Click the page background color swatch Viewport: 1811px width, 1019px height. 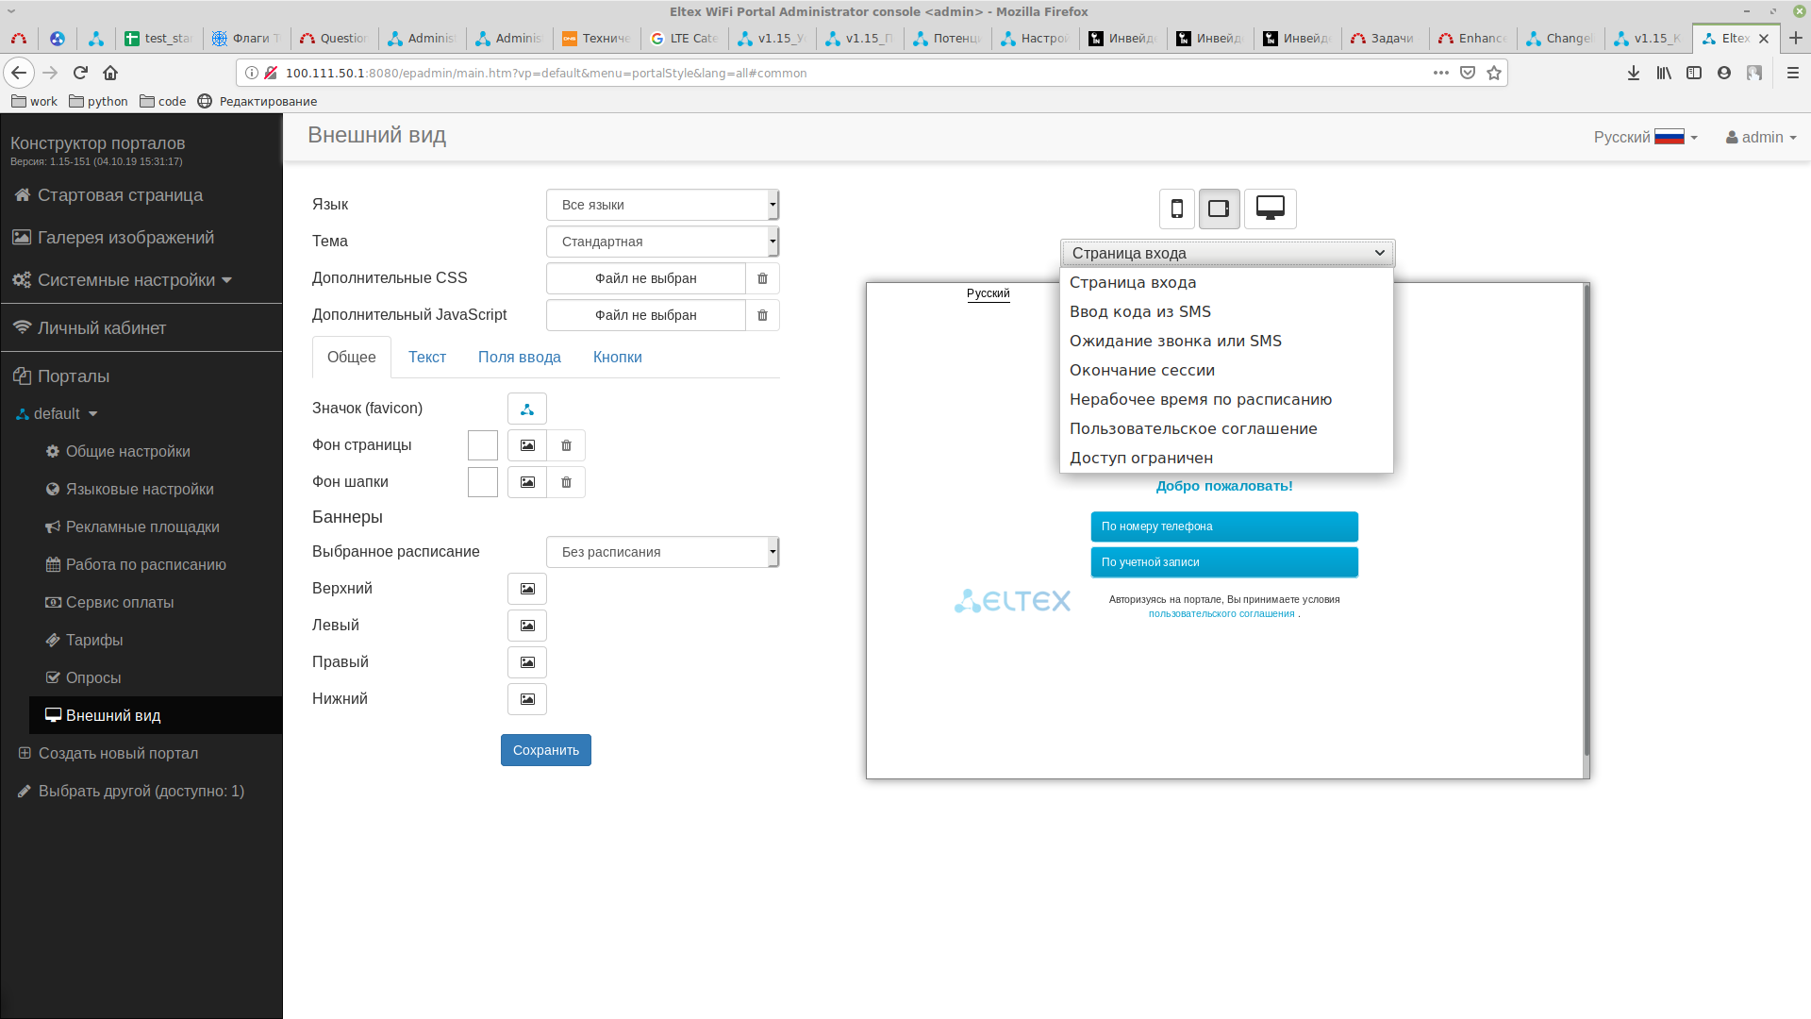(x=483, y=445)
